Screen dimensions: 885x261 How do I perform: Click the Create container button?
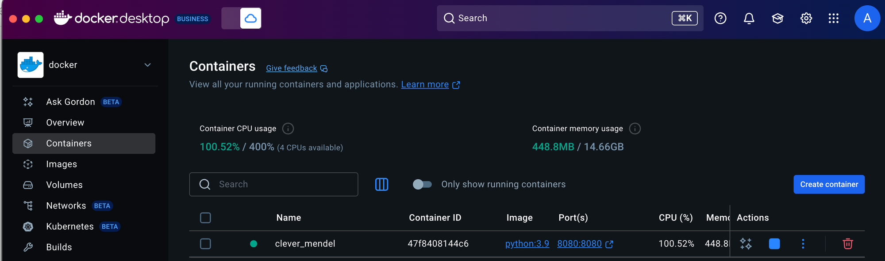coord(829,185)
